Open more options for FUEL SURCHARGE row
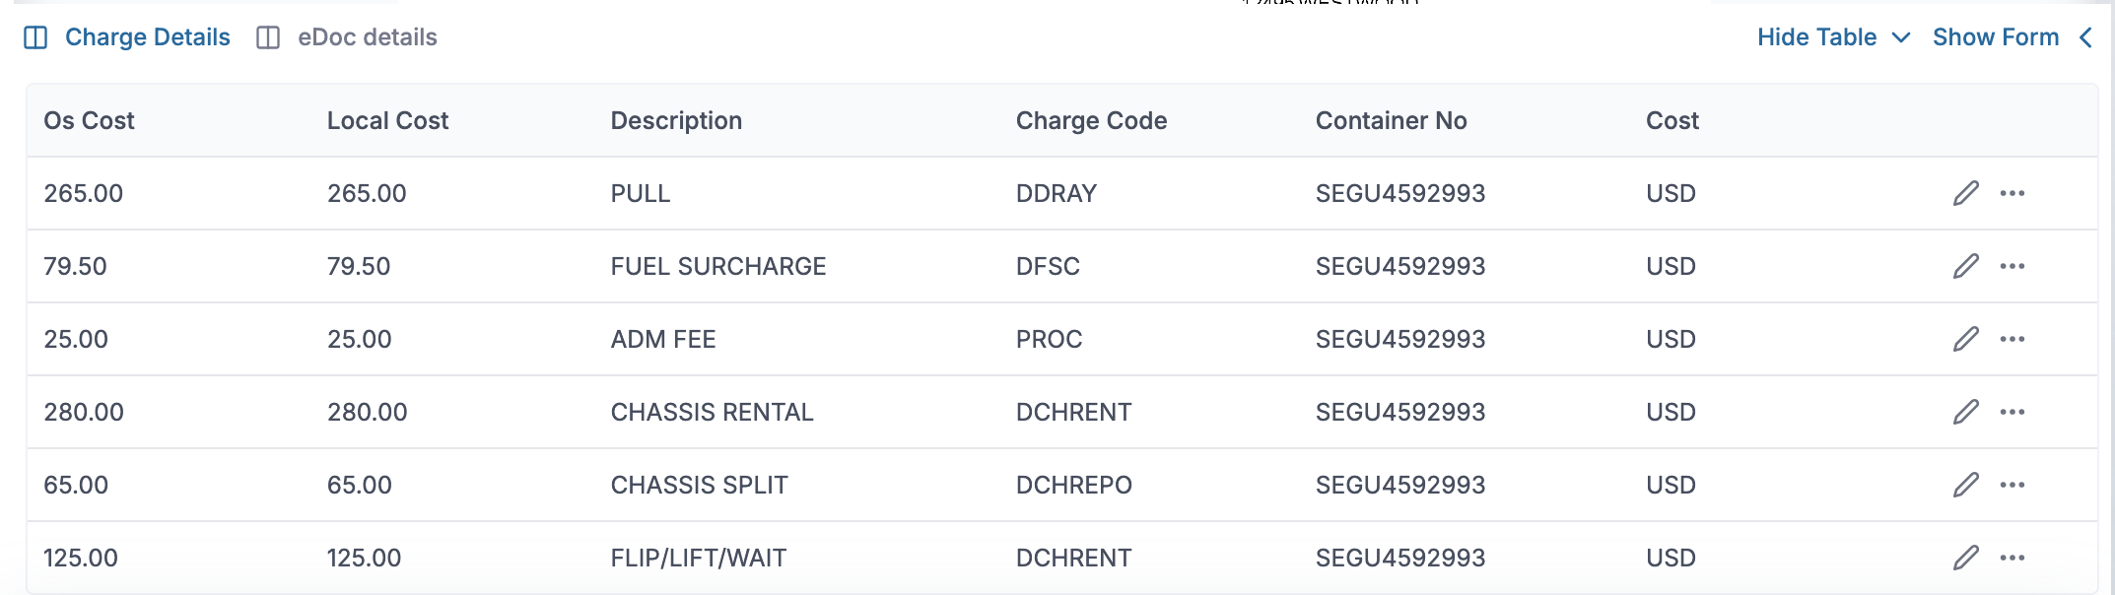 tap(2013, 266)
